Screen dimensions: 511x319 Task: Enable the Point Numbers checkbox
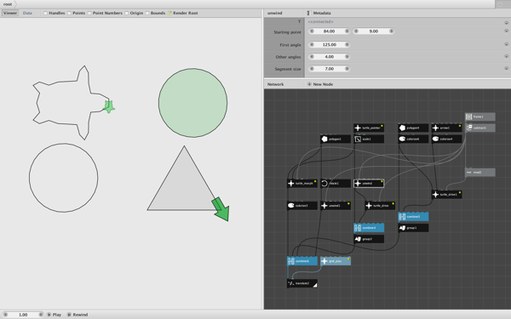coord(89,13)
